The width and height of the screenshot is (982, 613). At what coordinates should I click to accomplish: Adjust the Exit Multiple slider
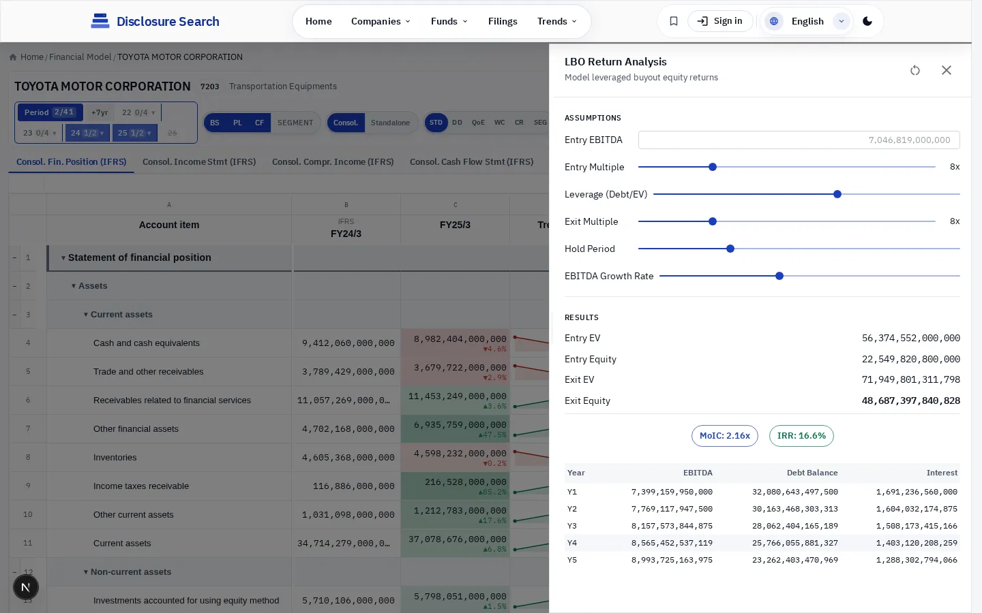[787, 221]
